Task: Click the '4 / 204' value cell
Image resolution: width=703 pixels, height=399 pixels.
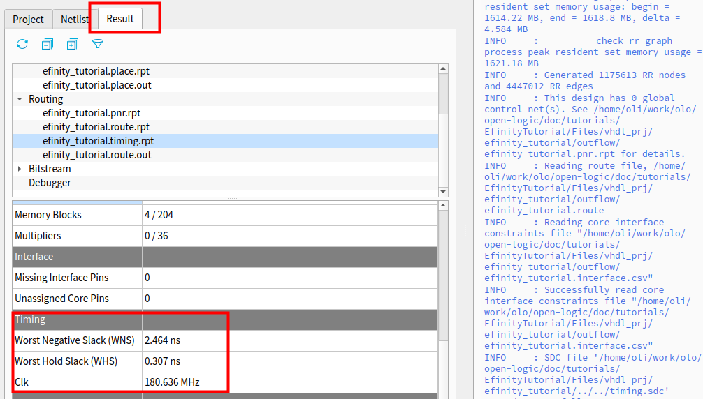Action: click(289, 215)
